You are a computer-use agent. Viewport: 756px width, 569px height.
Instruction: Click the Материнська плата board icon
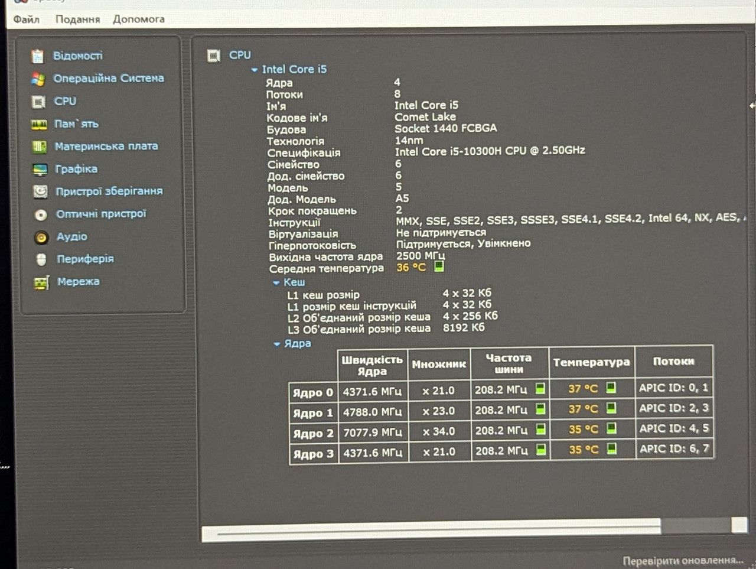click(40, 147)
